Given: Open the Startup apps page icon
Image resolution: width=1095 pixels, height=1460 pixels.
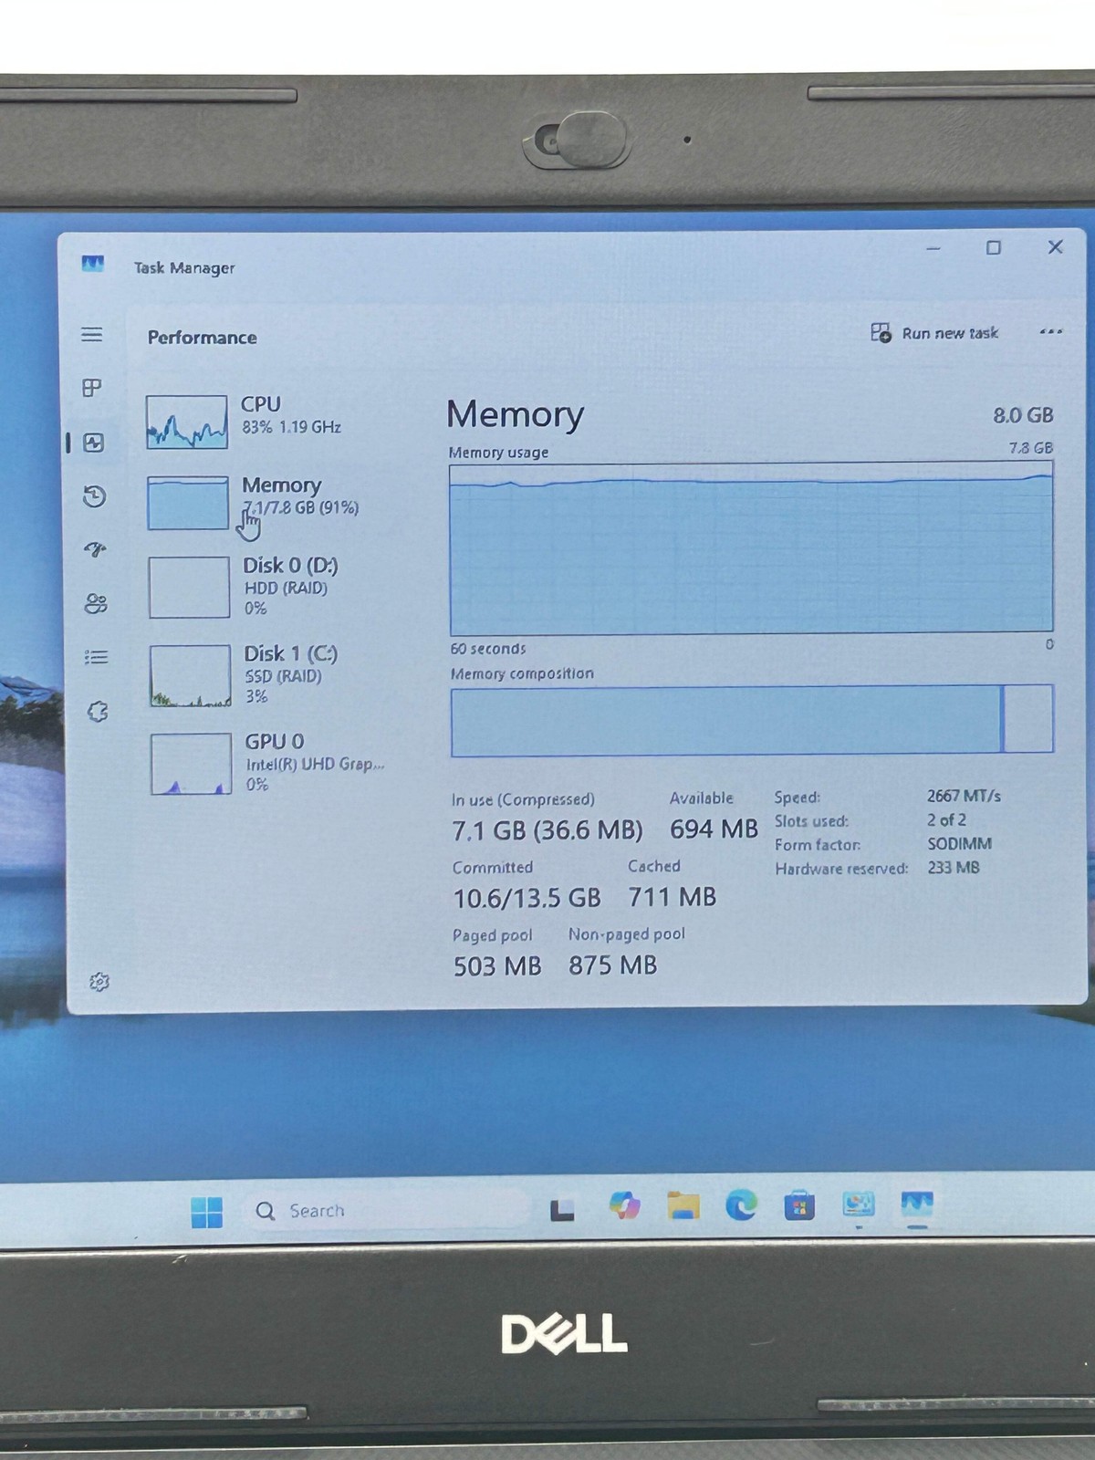Looking at the screenshot, I should (95, 549).
